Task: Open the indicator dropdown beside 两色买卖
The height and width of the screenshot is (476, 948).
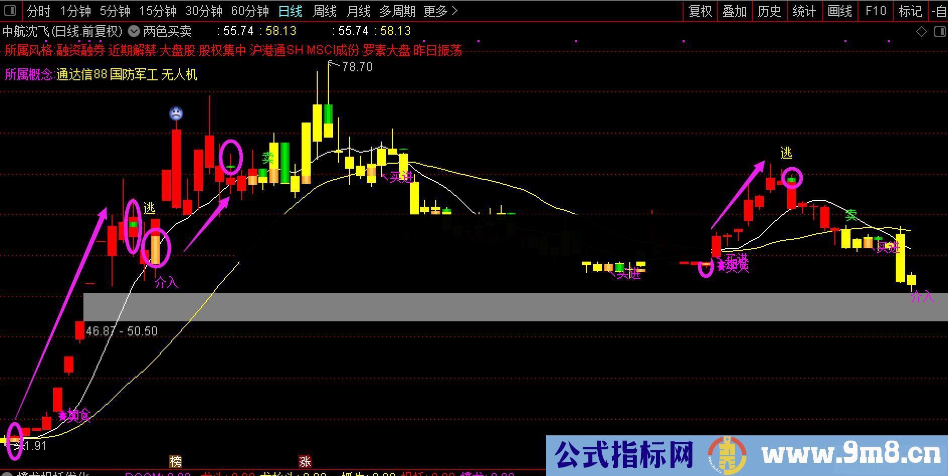Action: click(x=134, y=32)
